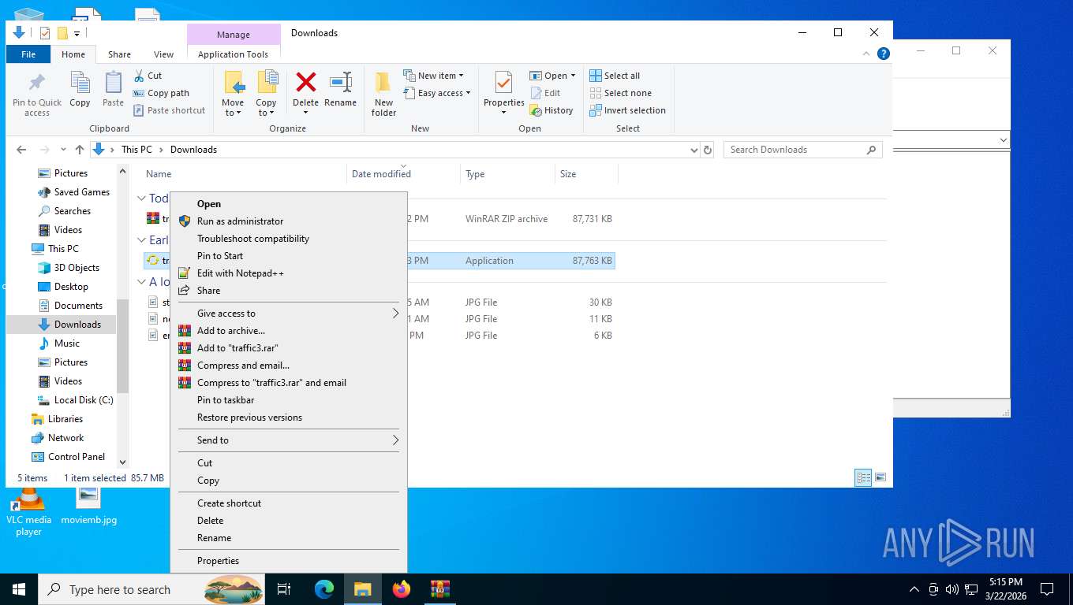Image resolution: width=1073 pixels, height=605 pixels.
Task: Open the VLC media player desktop icon
Action: 28,512
